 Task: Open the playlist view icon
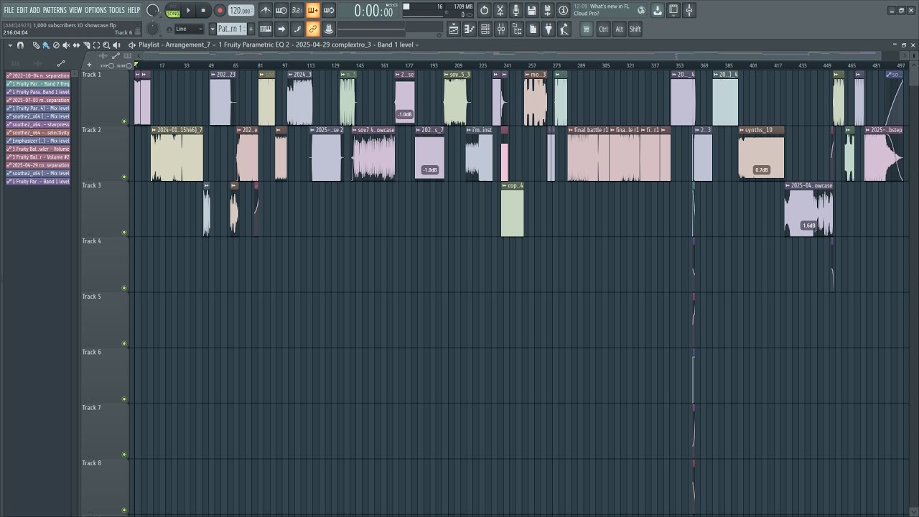point(454,29)
